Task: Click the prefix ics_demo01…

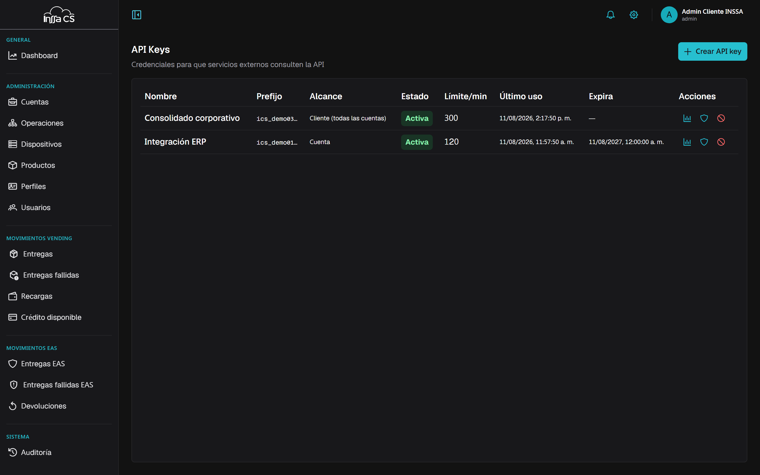Action: pos(277,142)
